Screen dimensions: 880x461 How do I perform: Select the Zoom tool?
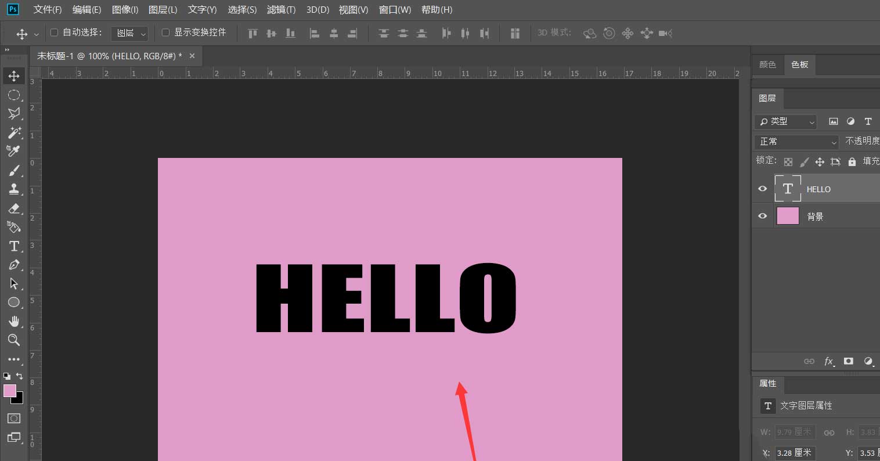14,340
